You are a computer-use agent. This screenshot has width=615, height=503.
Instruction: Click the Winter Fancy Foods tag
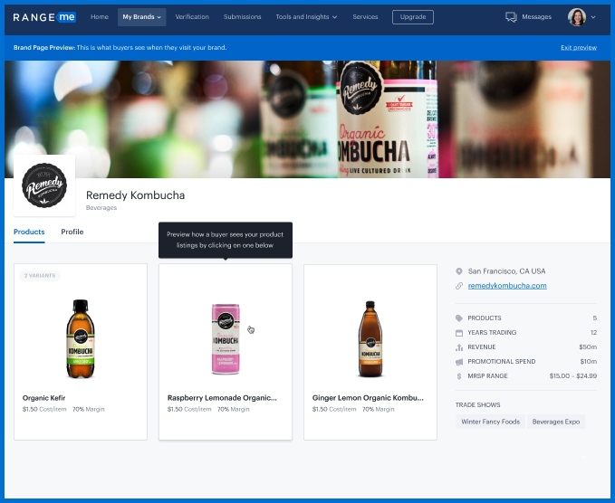(x=489, y=422)
